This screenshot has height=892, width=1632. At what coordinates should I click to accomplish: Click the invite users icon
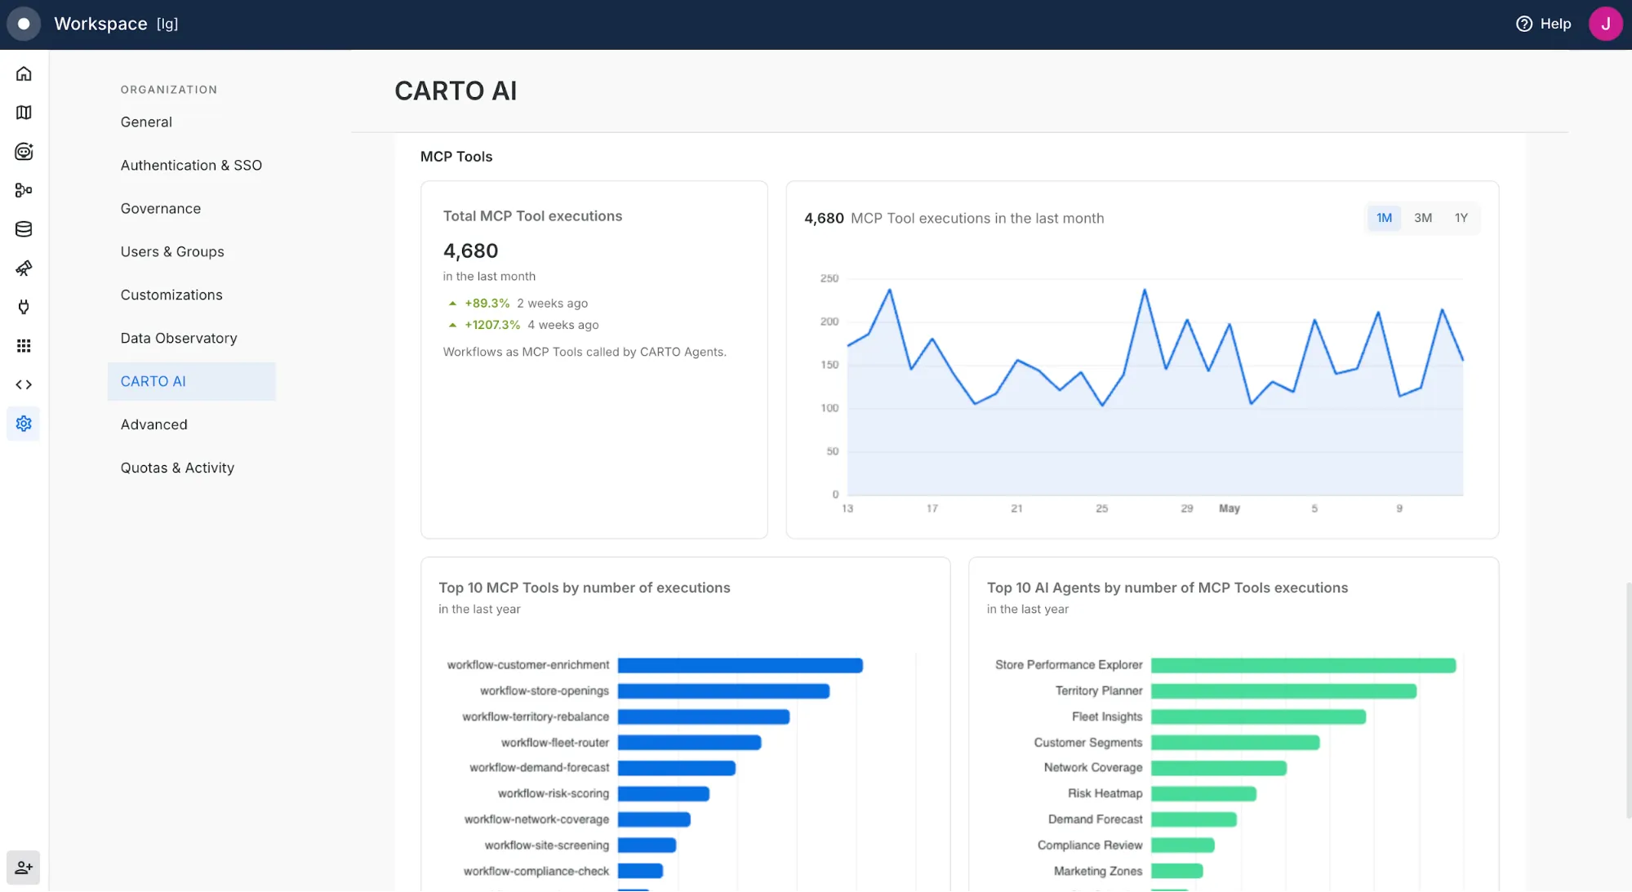click(x=24, y=868)
